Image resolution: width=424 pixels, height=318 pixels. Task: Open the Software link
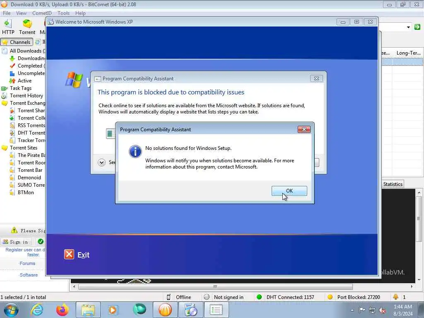coord(29,275)
